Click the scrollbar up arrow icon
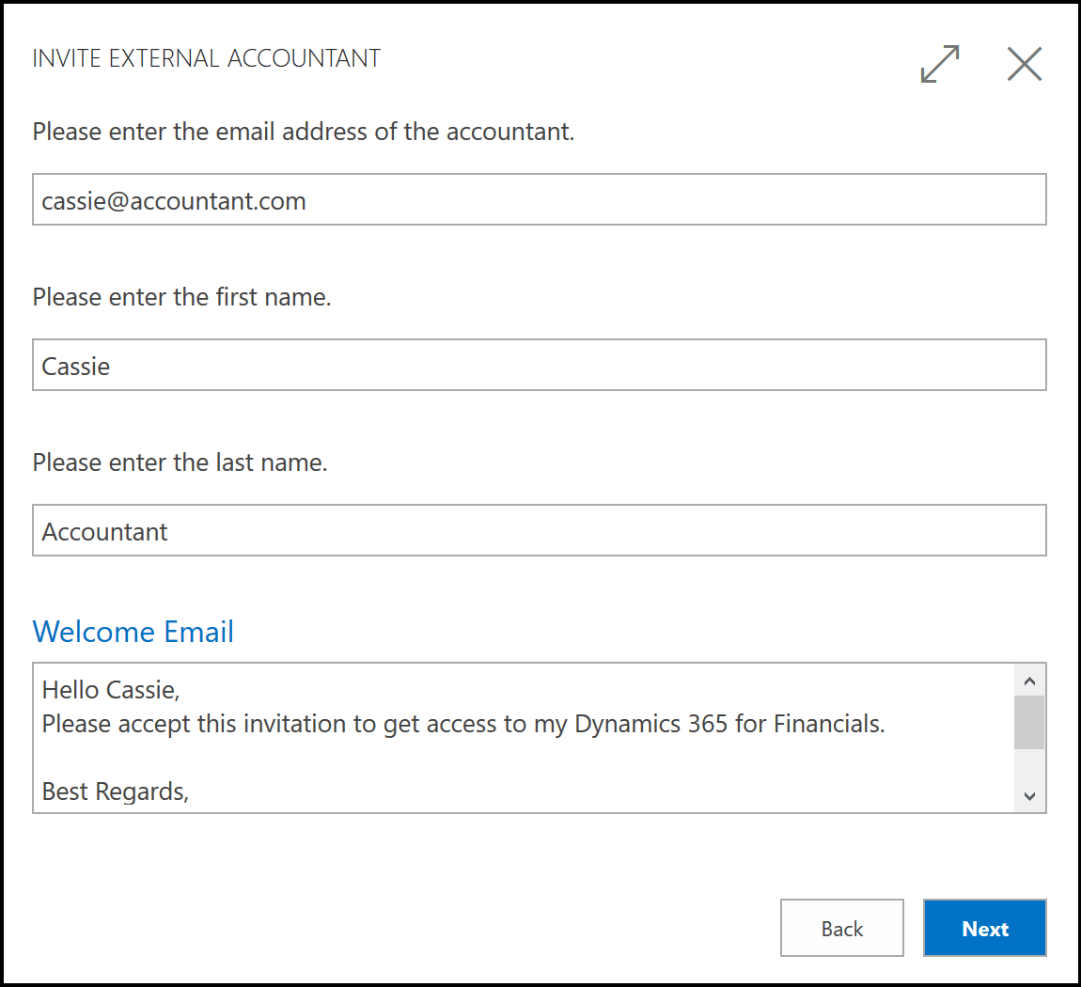1081x987 pixels. tap(1029, 679)
